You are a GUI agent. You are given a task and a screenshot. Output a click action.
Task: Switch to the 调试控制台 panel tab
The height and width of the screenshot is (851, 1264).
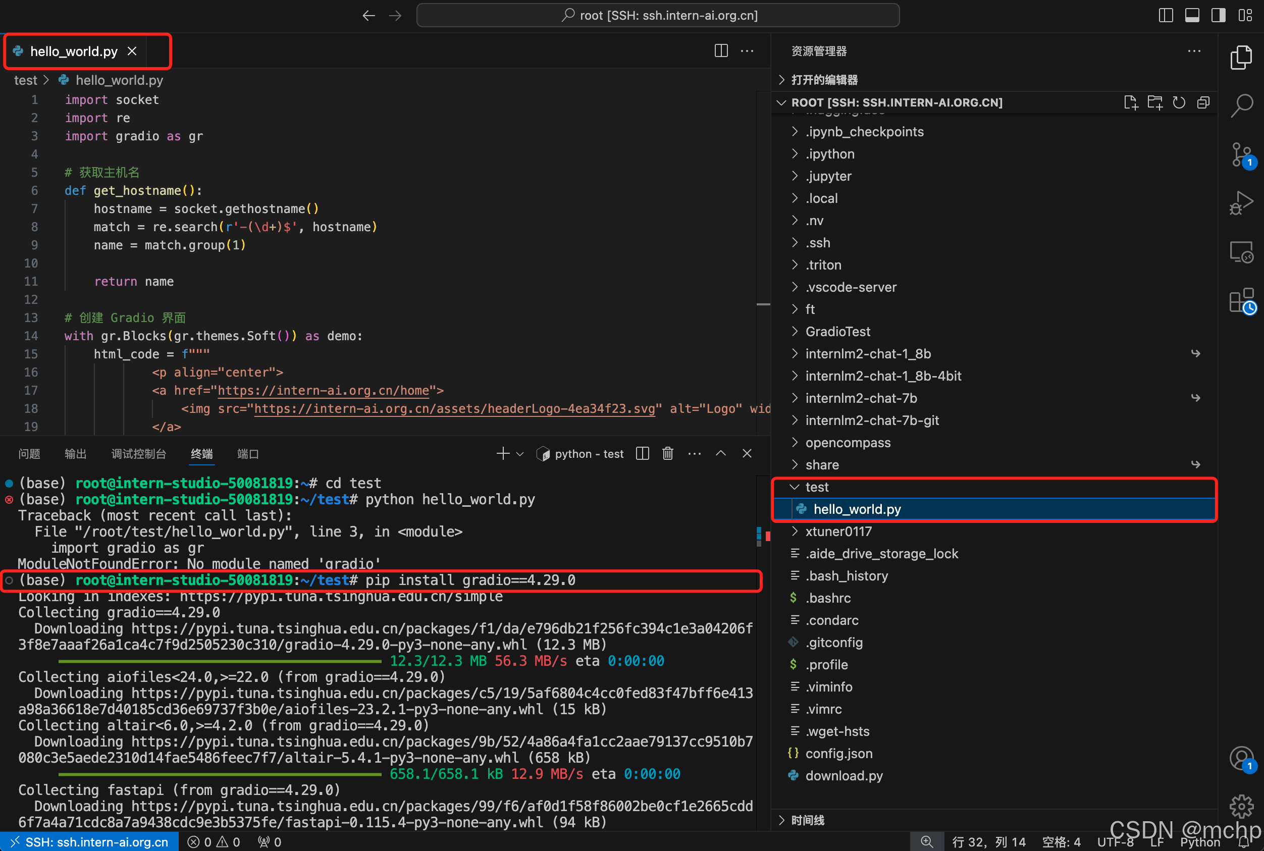[x=138, y=454]
